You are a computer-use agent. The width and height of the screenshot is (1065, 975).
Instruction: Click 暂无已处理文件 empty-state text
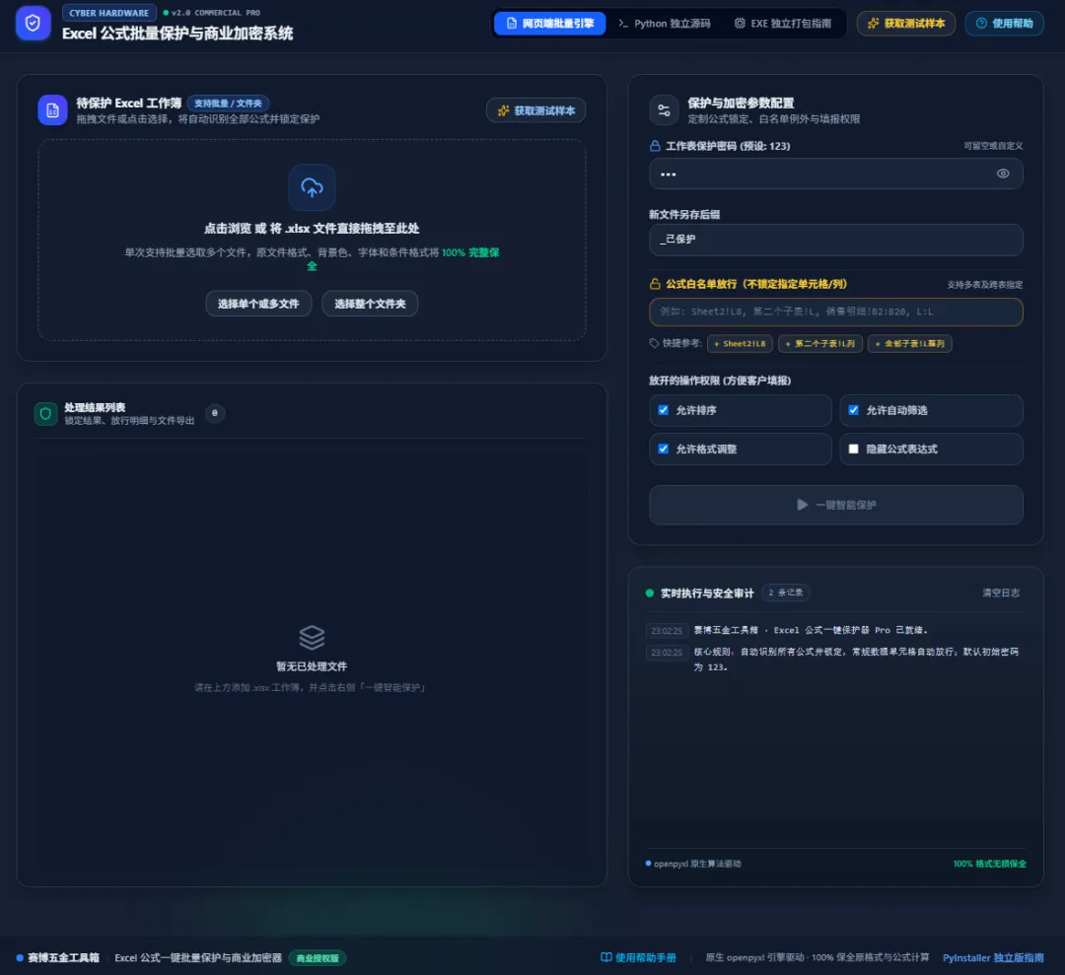(x=312, y=666)
